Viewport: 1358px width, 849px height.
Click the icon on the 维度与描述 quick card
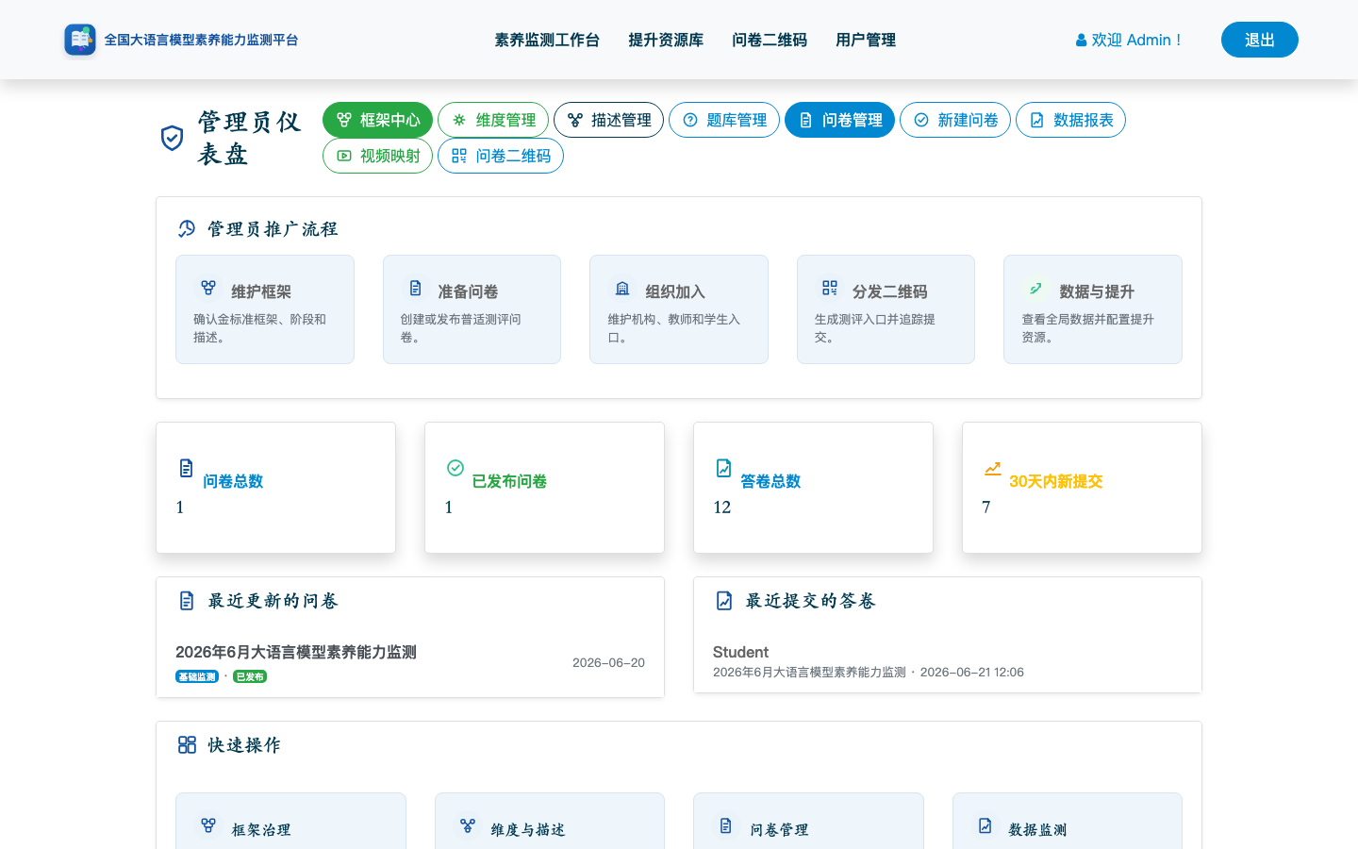click(468, 825)
